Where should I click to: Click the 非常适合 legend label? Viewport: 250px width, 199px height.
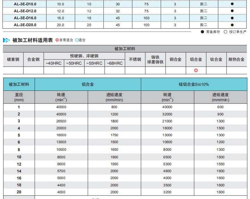tap(66, 40)
